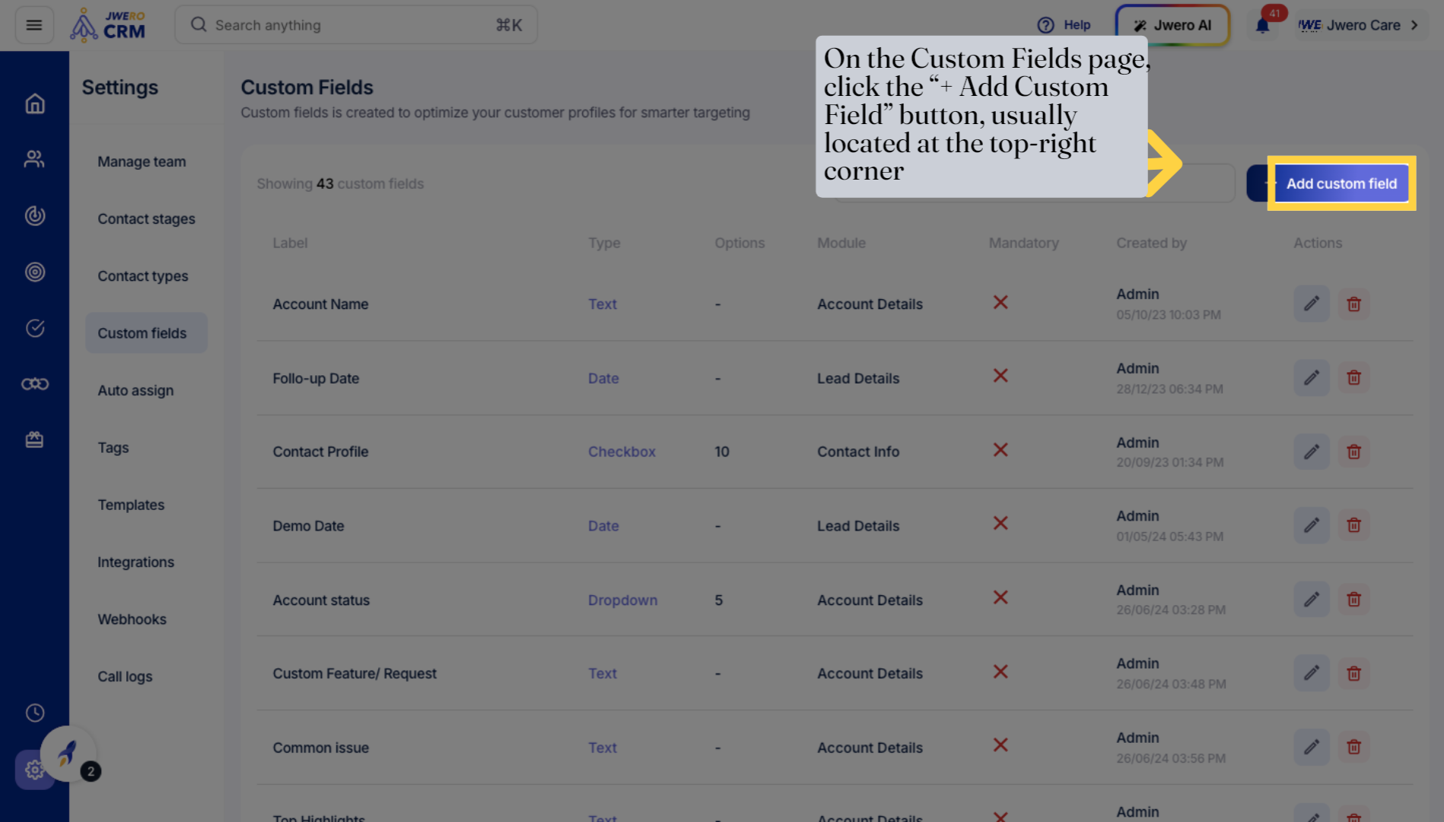Click the Add custom field button
This screenshot has width=1444, height=822.
tap(1340, 183)
